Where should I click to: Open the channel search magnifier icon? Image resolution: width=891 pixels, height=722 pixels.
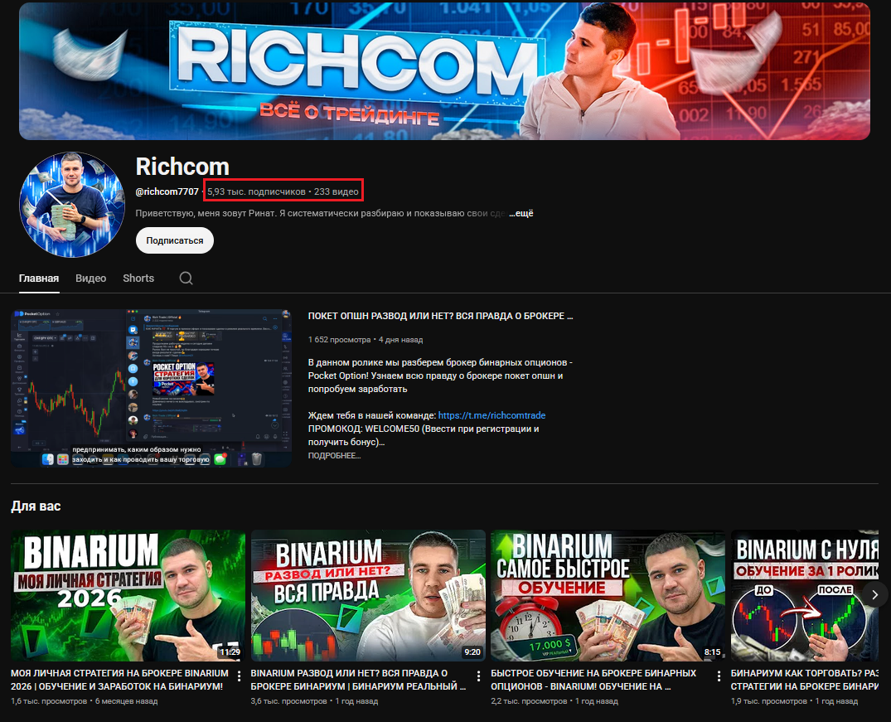point(186,278)
